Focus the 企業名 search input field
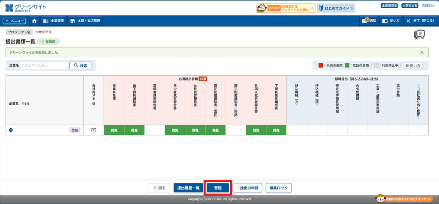 [x=44, y=65]
